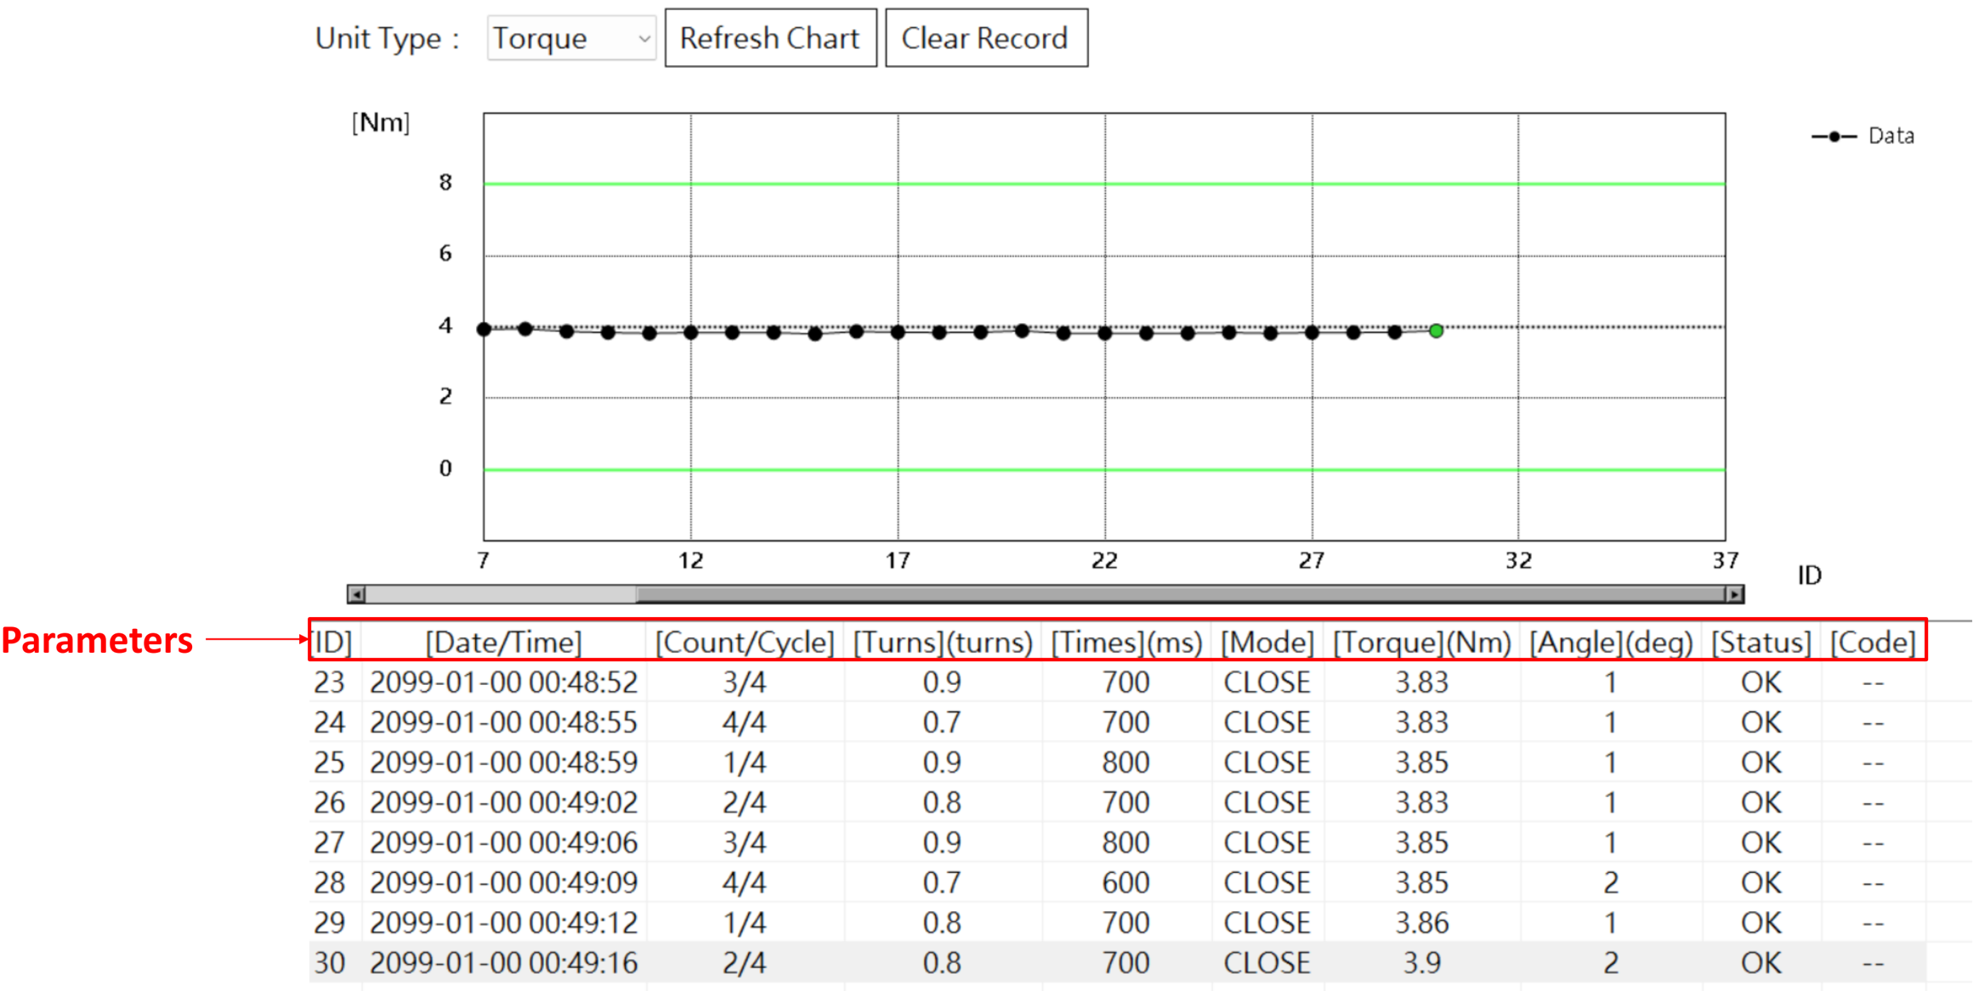The image size is (1979, 991).
Task: Click the [Torque](Nm) column header
Action: [x=1421, y=643]
